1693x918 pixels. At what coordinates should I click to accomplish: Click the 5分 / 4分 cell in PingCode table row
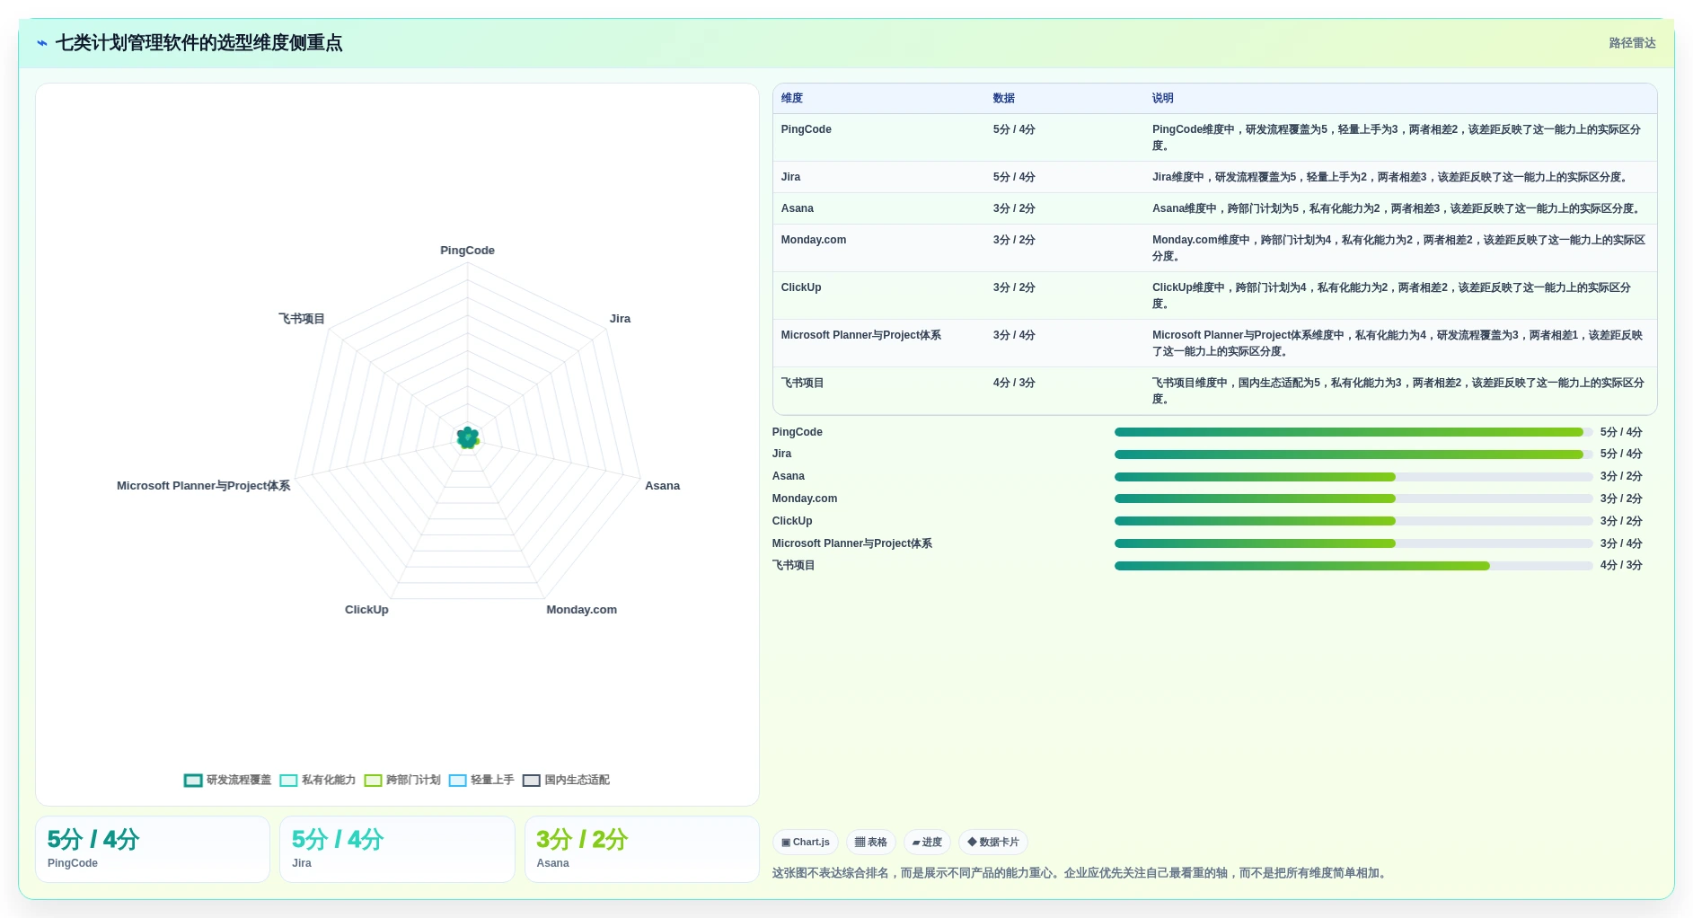tap(1014, 129)
